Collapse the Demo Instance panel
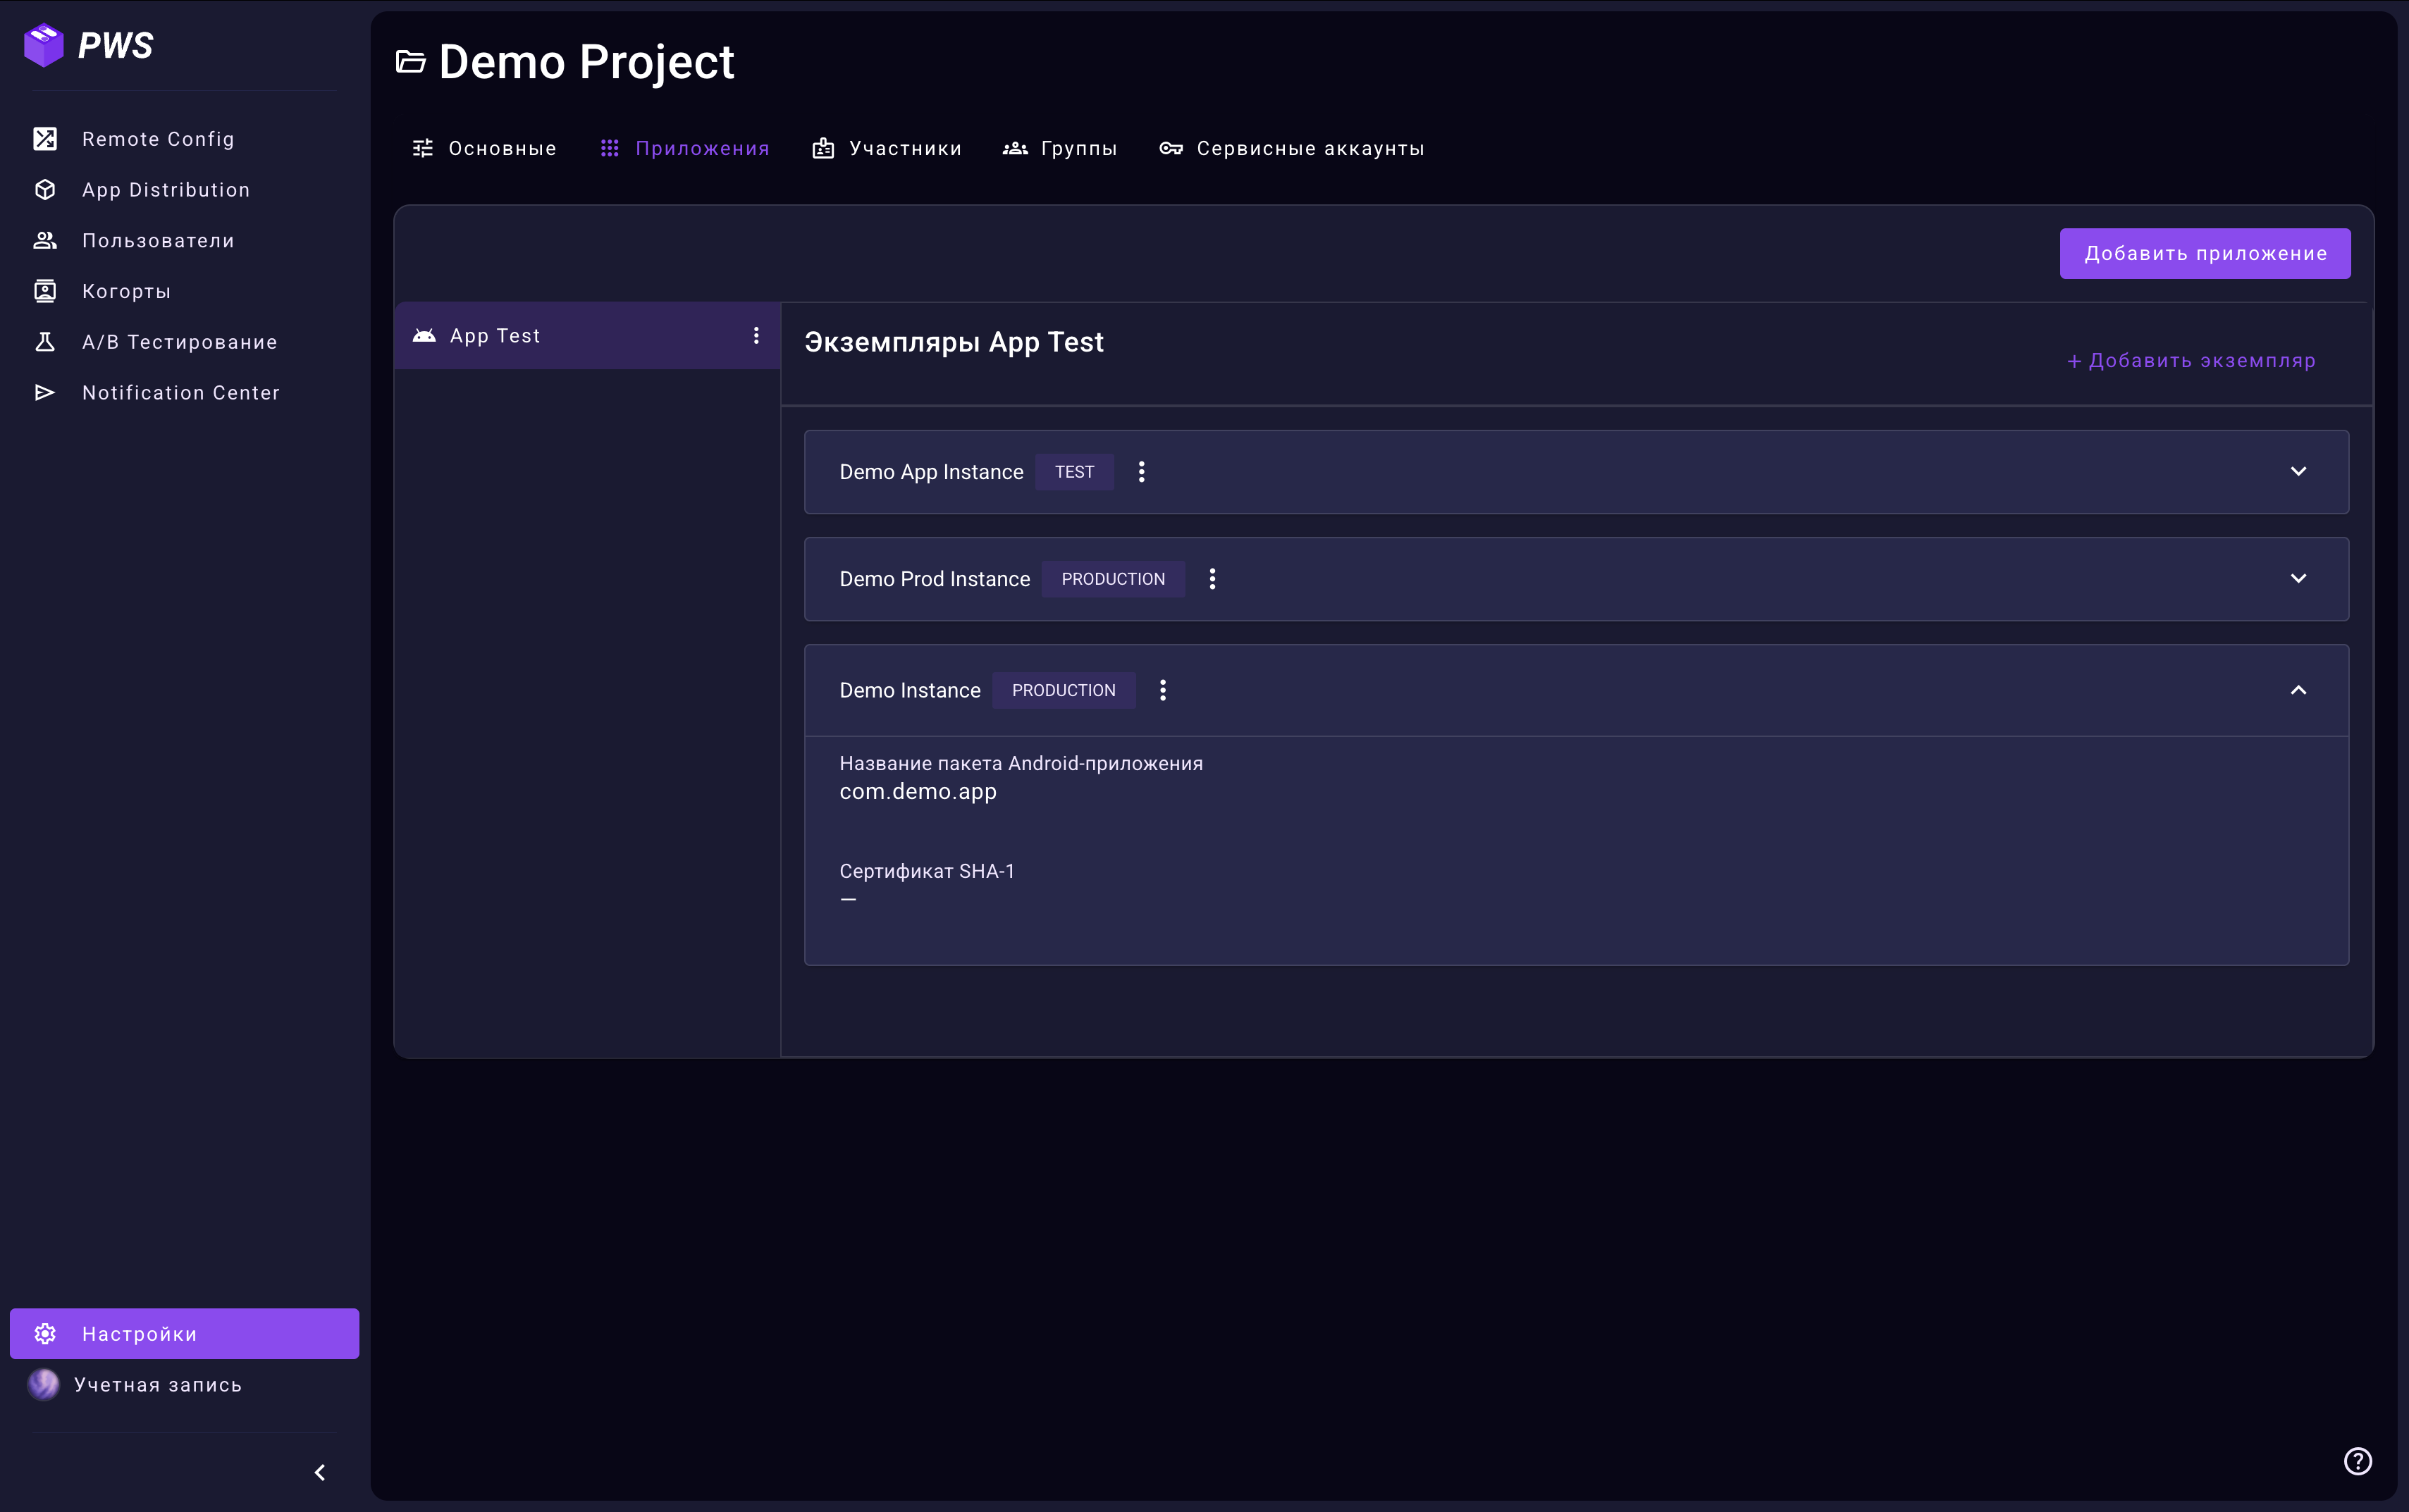 click(x=2298, y=690)
